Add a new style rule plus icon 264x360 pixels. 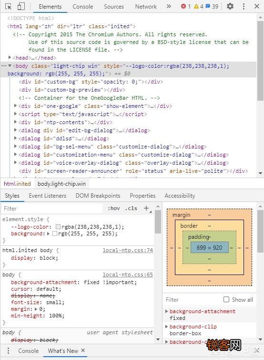[146, 208]
